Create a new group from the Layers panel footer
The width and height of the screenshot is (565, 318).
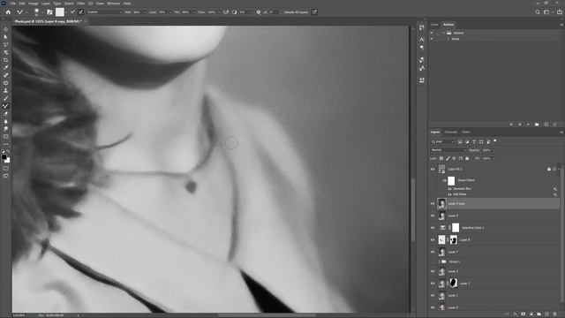click(x=539, y=314)
